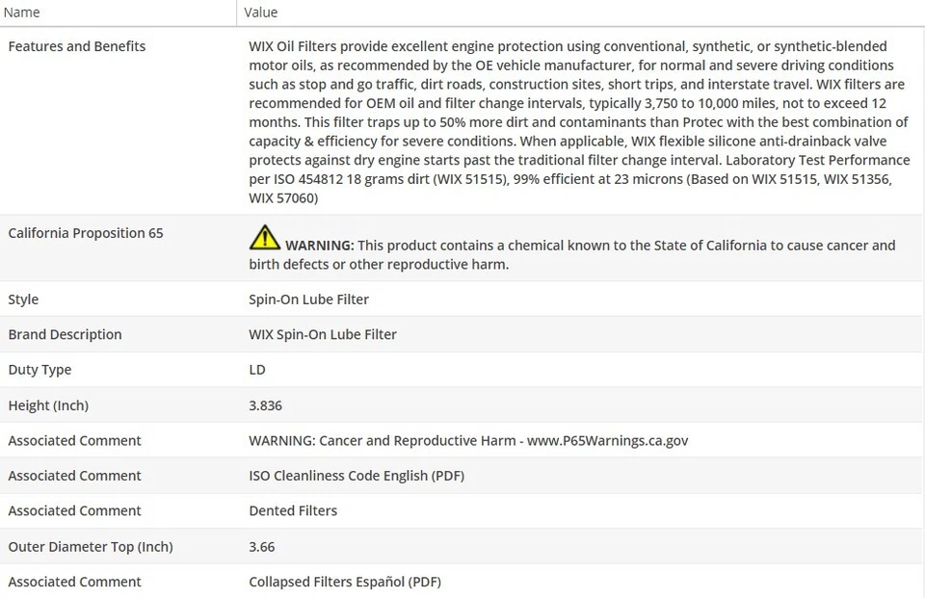
Task: Select the Brand Description row label
Action: tap(65, 335)
